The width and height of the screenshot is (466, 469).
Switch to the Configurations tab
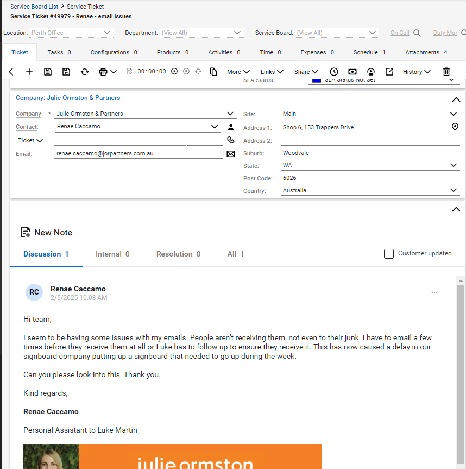pos(114,52)
